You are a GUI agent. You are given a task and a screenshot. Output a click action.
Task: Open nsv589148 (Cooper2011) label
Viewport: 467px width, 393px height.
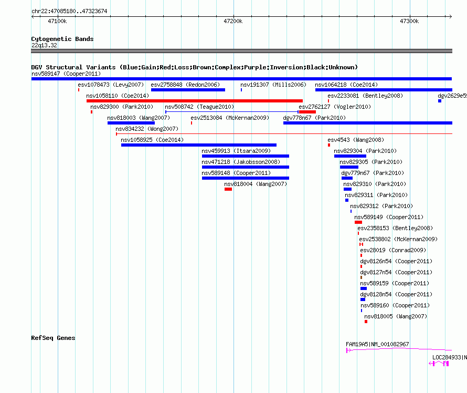tap(236, 173)
